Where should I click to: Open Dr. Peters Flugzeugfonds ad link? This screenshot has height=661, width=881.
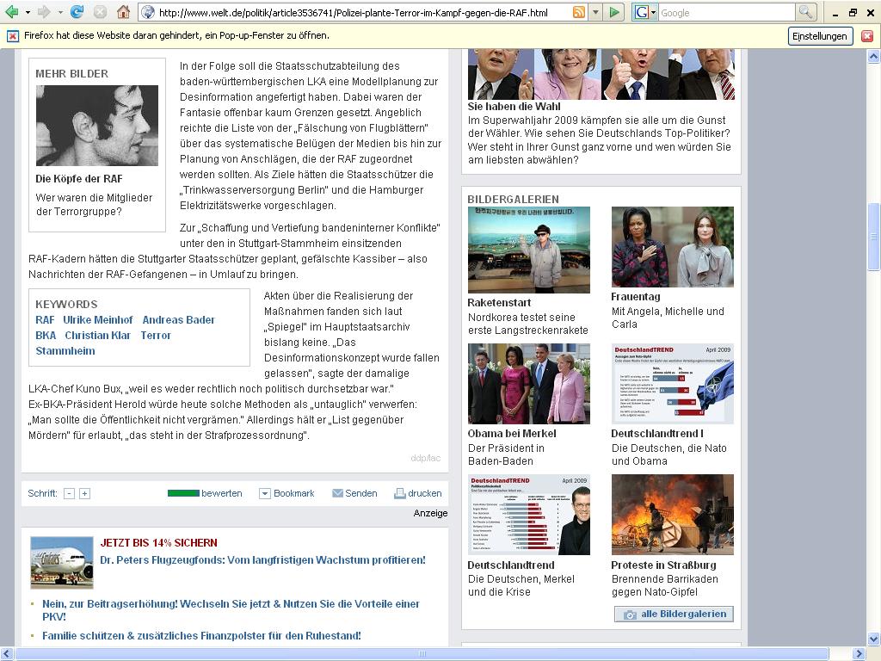[x=263, y=560]
